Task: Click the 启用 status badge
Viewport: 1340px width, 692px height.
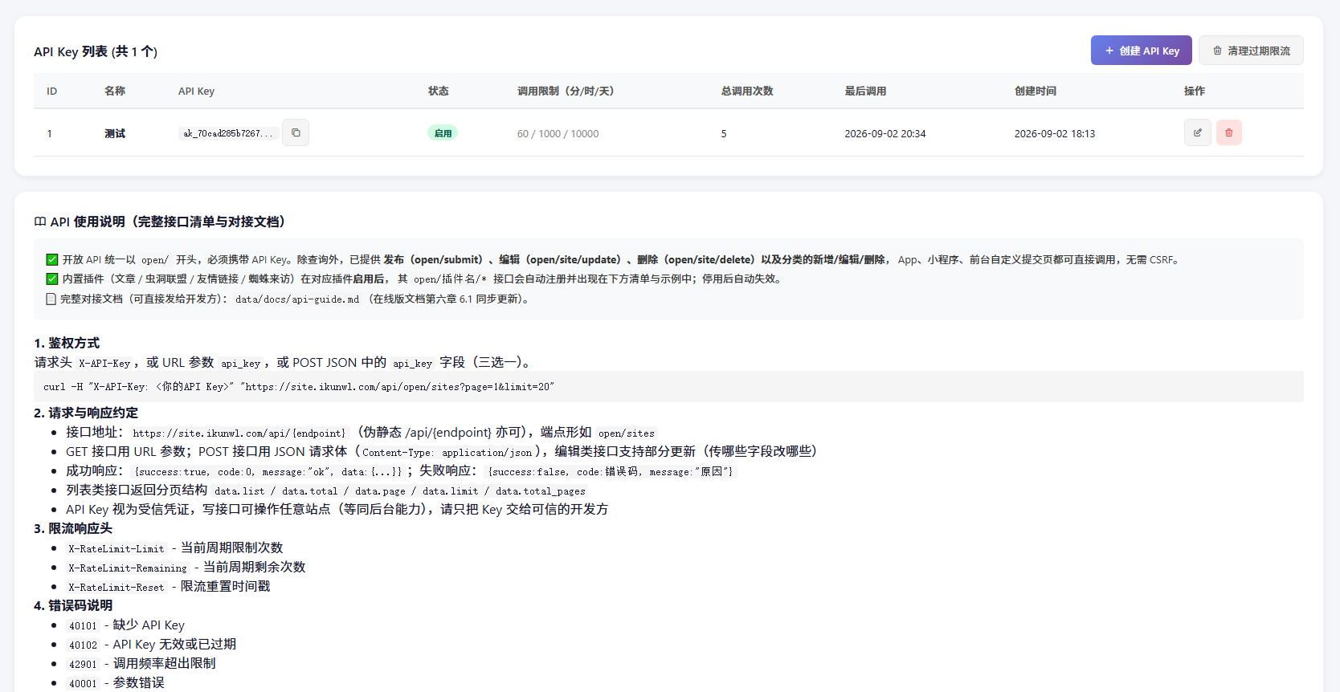Action: pyautogui.click(x=443, y=133)
